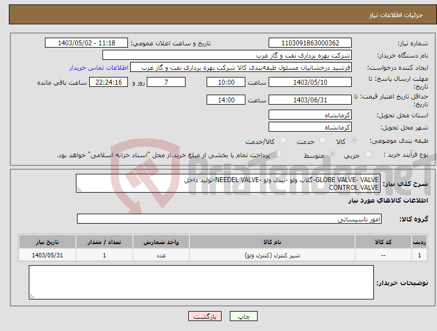Click the جزئیات اطلاعات نیاز header title
437x331 pixels.
click(x=396, y=15)
